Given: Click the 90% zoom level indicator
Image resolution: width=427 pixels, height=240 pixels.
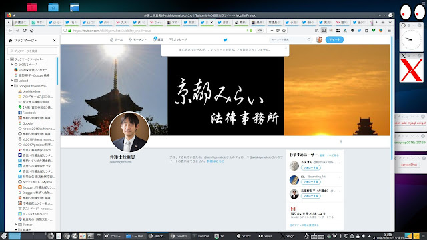Looking at the screenshot, I should pos(260,31).
